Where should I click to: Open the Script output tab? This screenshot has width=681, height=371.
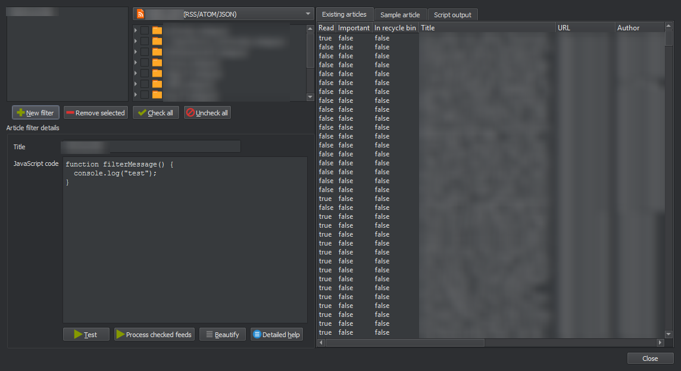click(452, 15)
